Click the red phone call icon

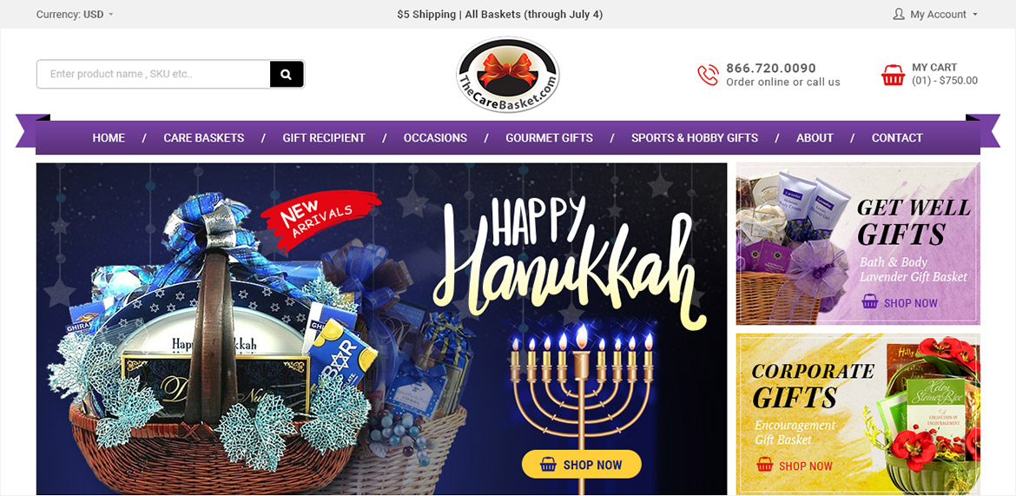pyautogui.click(x=708, y=76)
